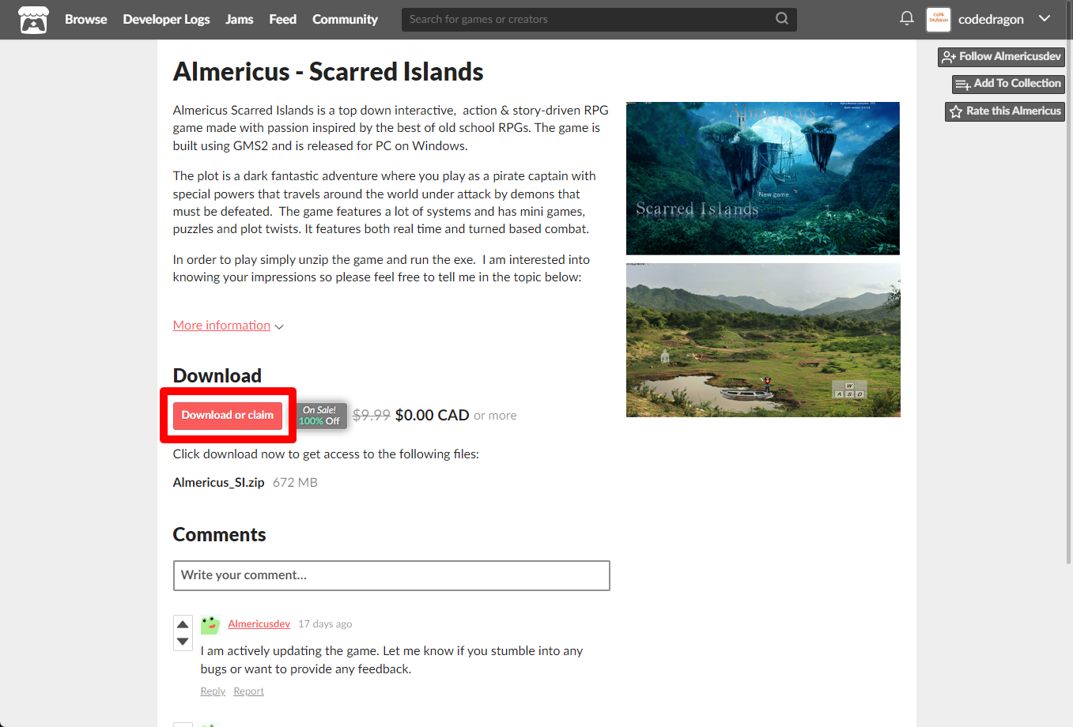This screenshot has height=727, width=1073.
Task: Downvote Almericusdev's comment
Action: [183, 642]
